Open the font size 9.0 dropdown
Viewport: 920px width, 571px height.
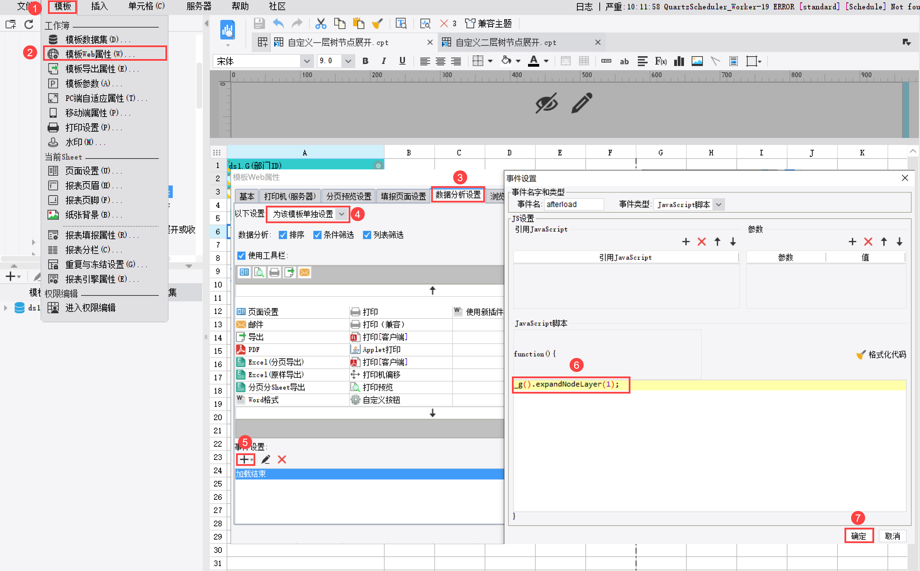click(x=348, y=61)
